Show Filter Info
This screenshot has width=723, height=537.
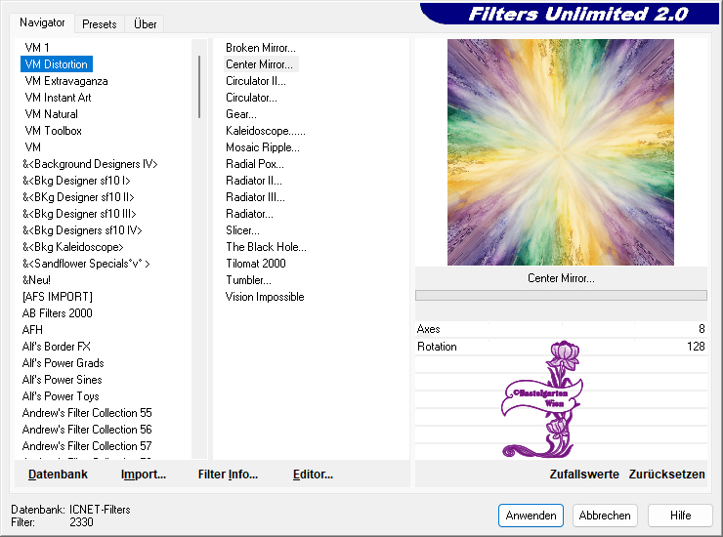pos(228,475)
